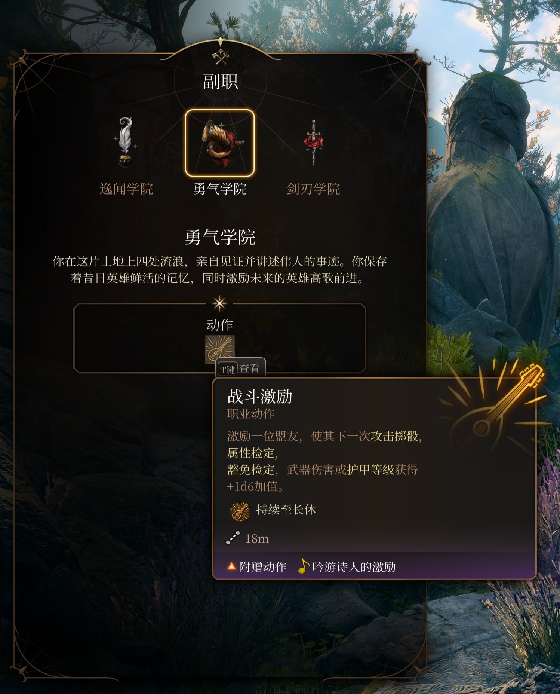Choose the 逸闻学院 subclass label

pyautogui.click(x=126, y=189)
